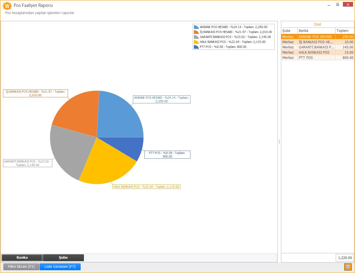Image resolution: width=355 pixels, height=273 pixels.
Task: Click the PTT POS legend color marker
Action: [196, 47]
